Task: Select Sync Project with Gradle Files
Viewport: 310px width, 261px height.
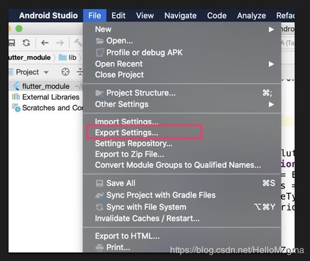Action: click(156, 195)
